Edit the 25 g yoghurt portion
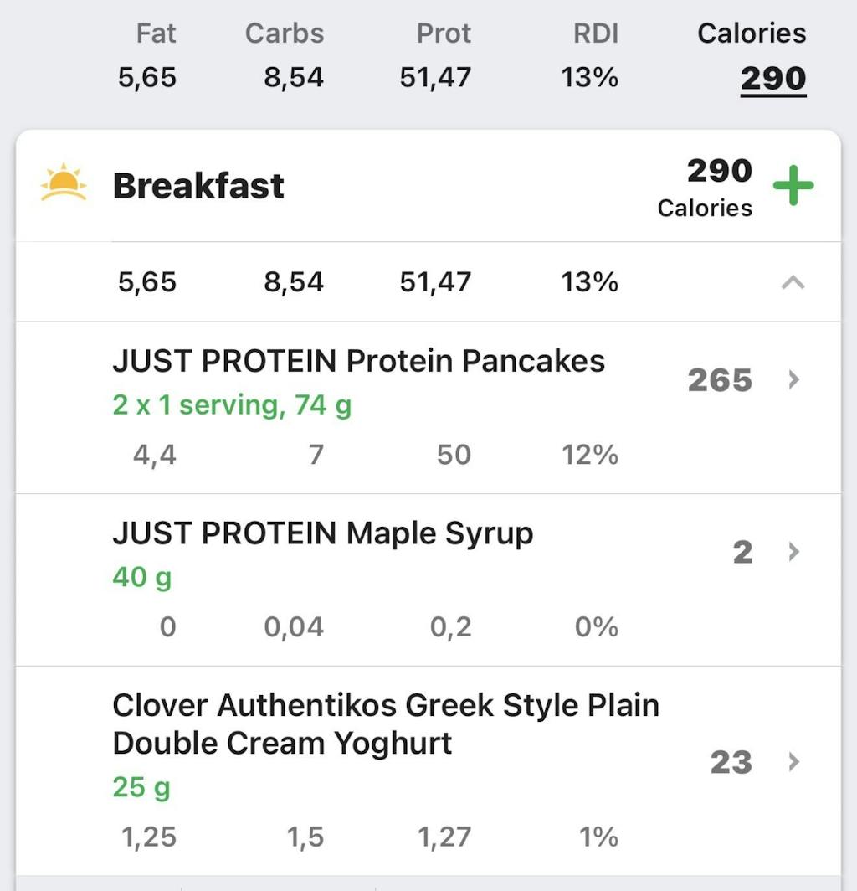The width and height of the screenshot is (857, 891). 141,787
